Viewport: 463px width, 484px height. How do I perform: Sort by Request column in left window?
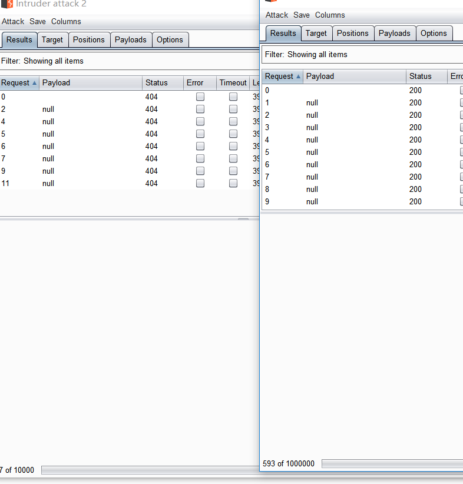click(19, 82)
